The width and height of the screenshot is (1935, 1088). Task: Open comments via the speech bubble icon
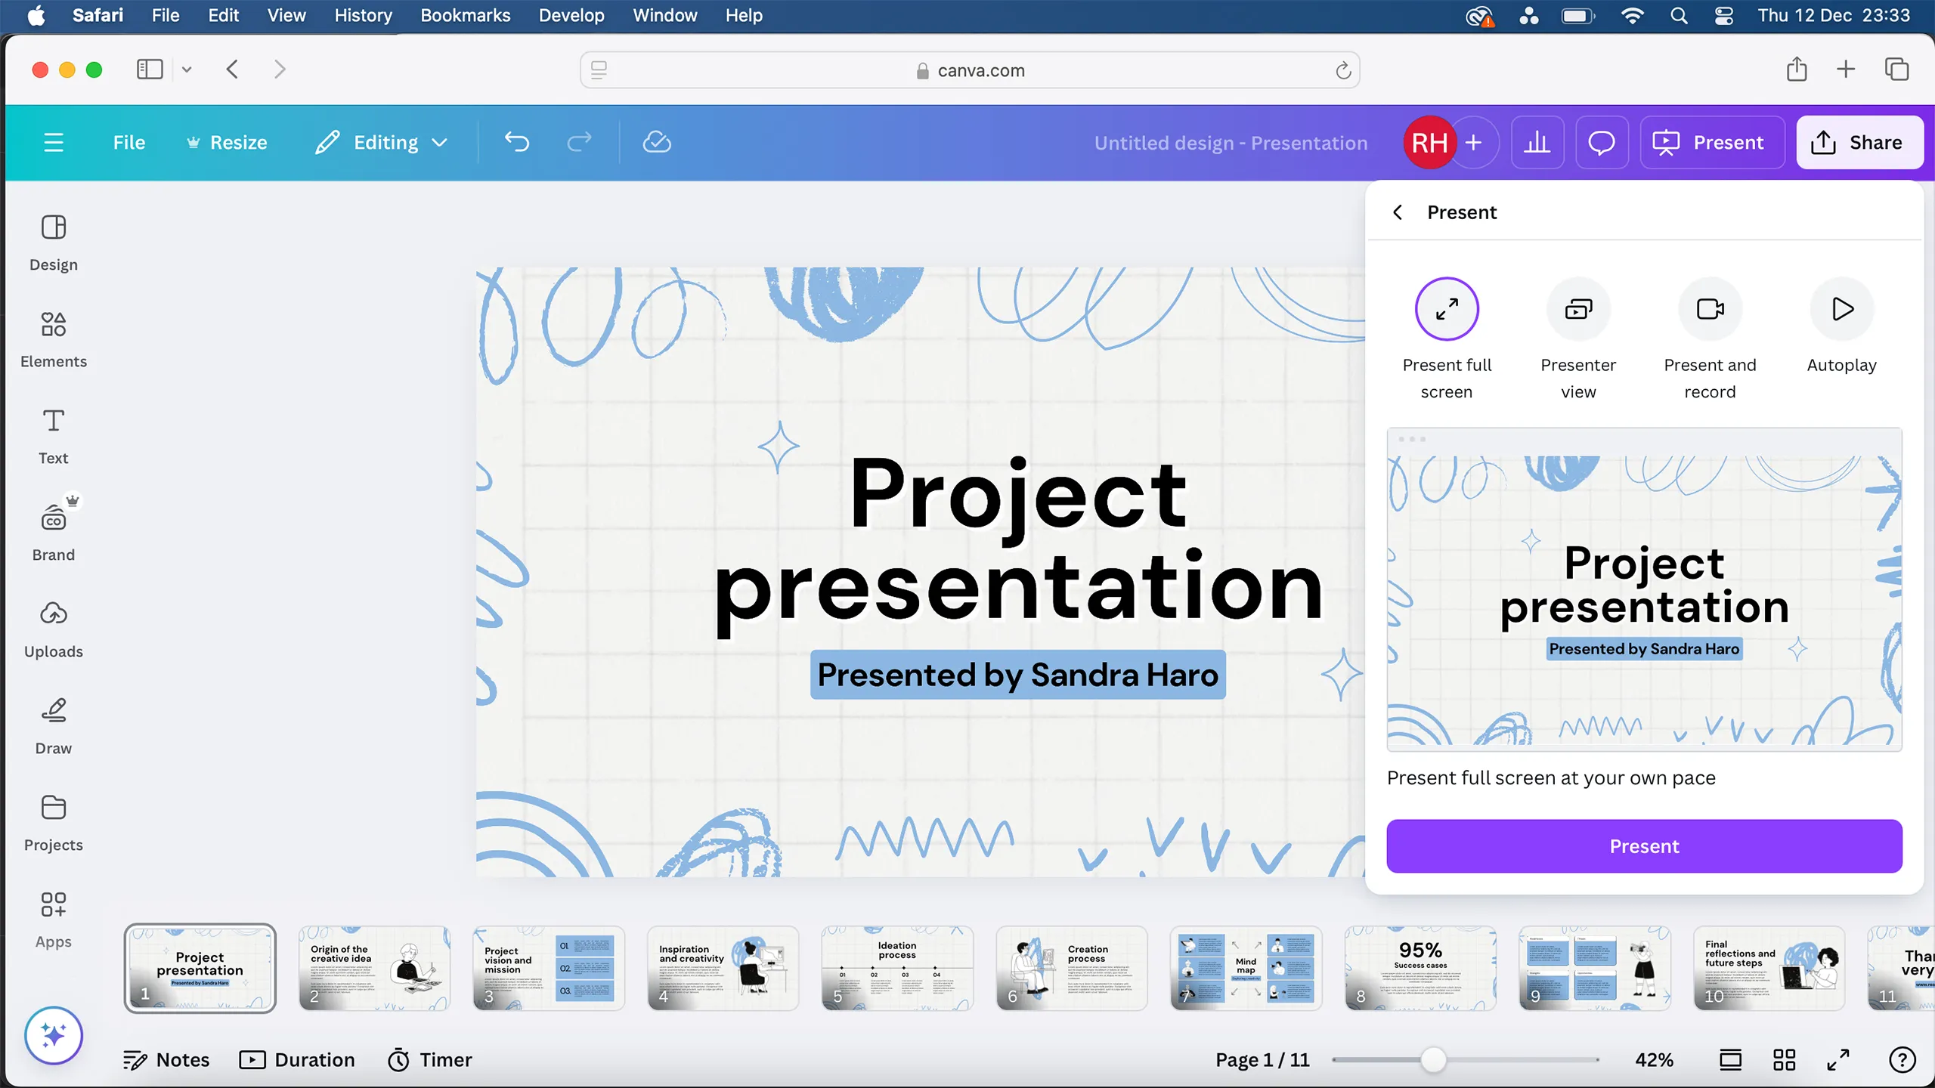point(1602,142)
